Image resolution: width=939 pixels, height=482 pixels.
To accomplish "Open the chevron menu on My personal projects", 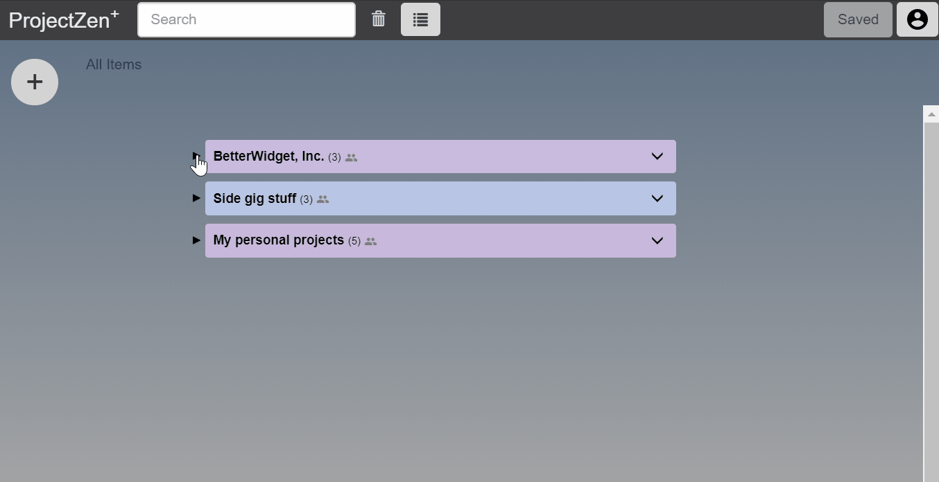I will (657, 241).
